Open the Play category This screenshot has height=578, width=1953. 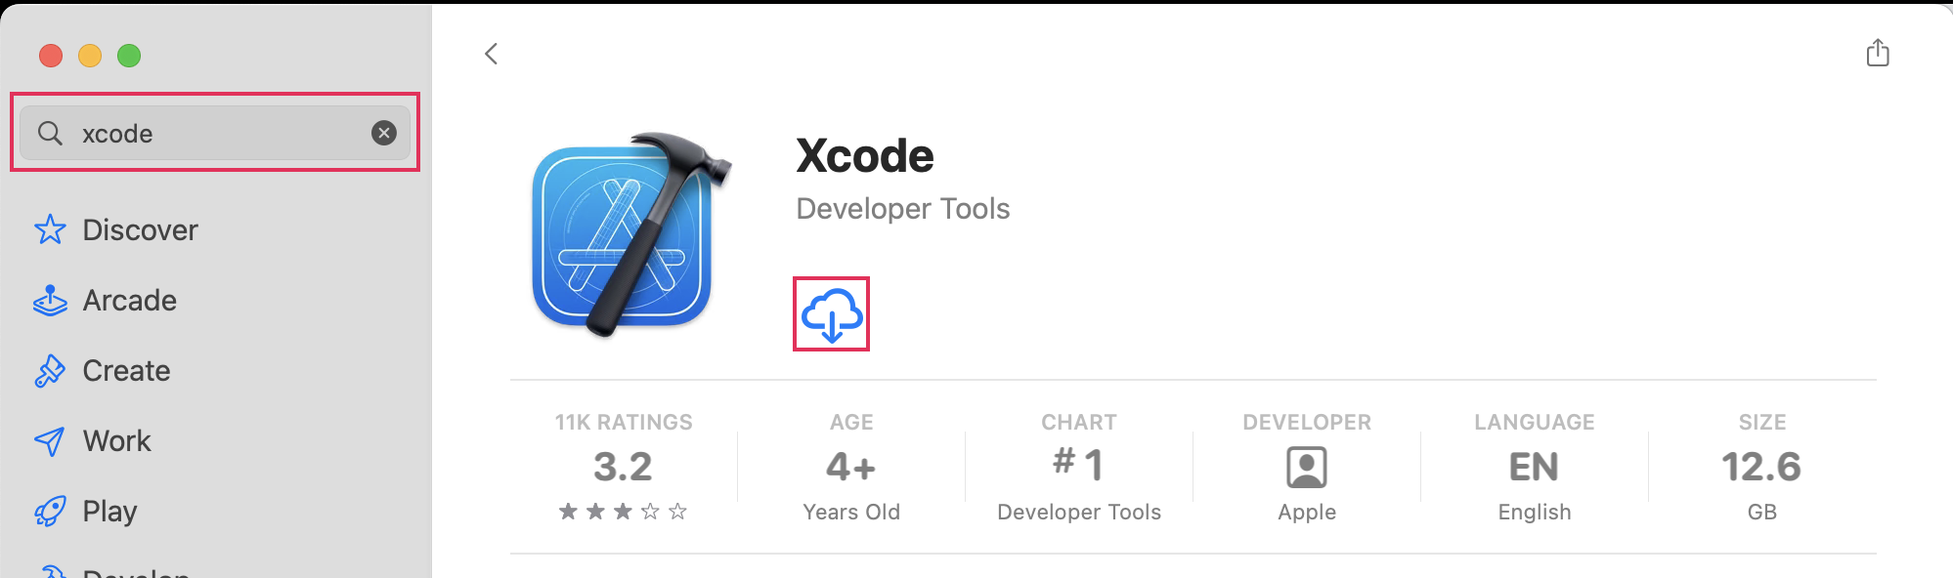(x=109, y=512)
